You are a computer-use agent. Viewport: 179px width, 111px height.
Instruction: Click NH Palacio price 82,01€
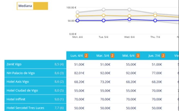[79, 73]
